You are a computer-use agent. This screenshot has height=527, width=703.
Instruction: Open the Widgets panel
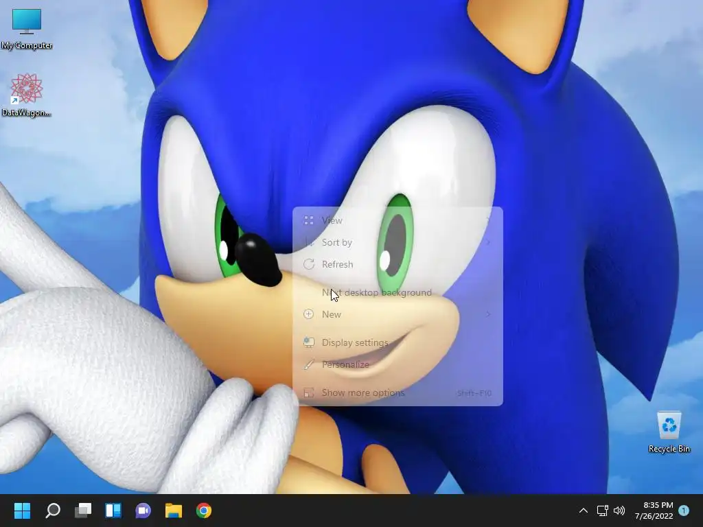[113, 511]
